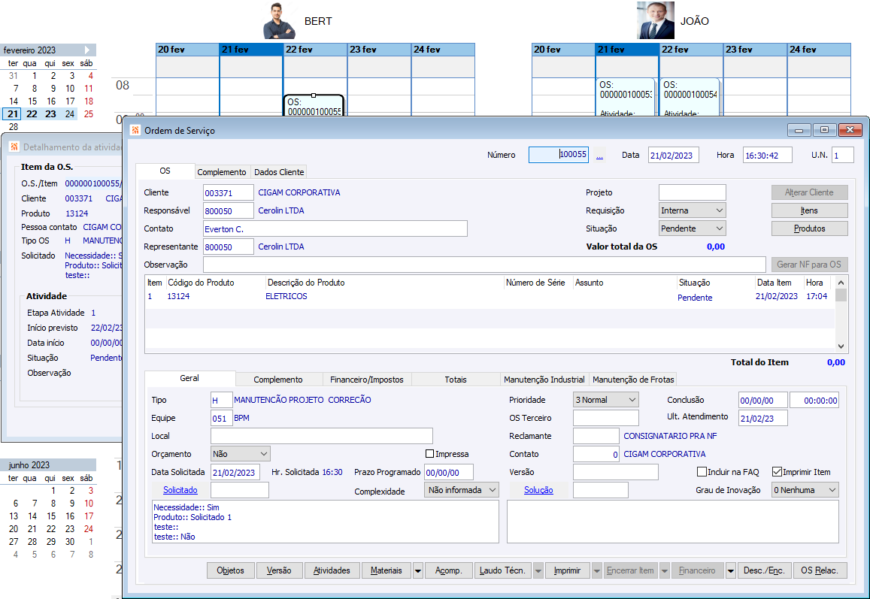The image size is (870, 599).
Task: Open the Manutenção Industrial tab
Action: click(544, 380)
